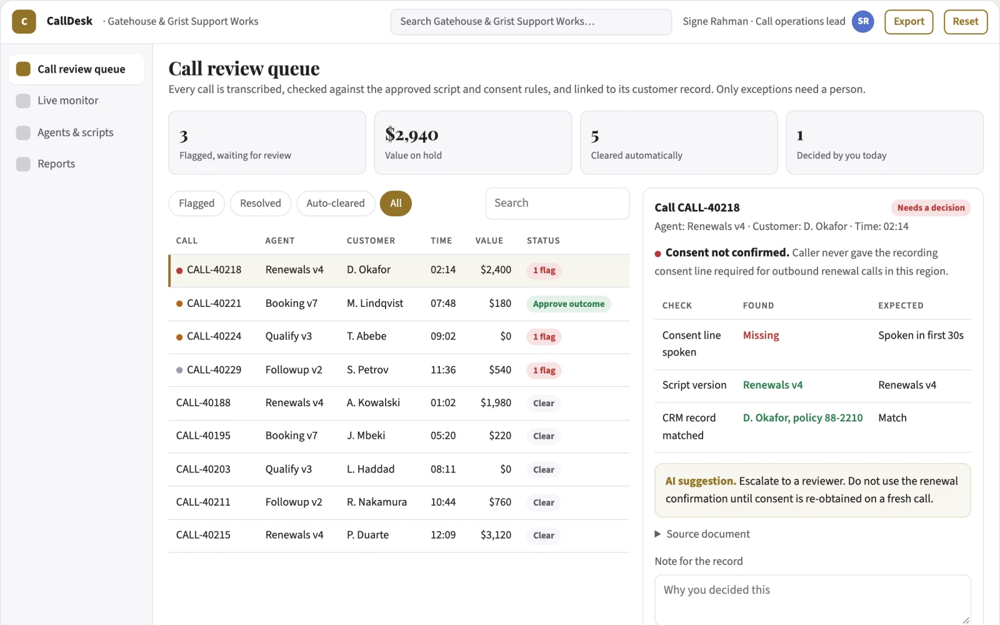Expand the Source document disclosure
The image size is (1000, 625).
(702, 534)
